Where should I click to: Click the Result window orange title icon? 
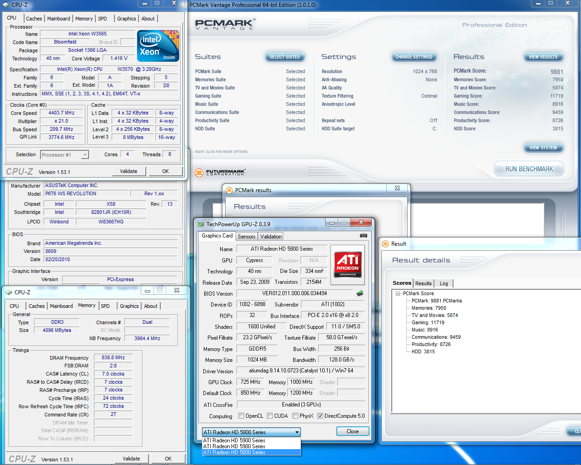(x=385, y=244)
